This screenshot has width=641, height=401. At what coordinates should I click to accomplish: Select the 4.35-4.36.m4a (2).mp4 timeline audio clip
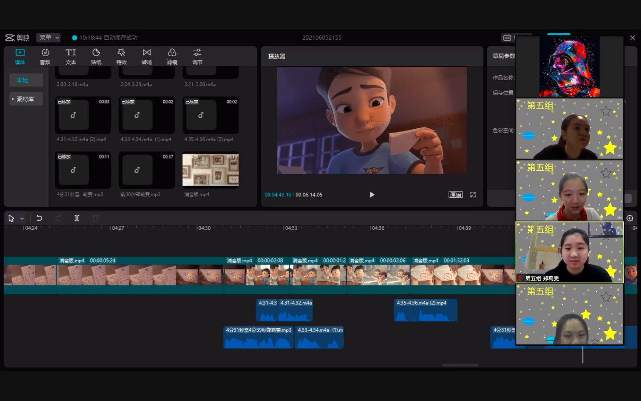pyautogui.click(x=426, y=310)
